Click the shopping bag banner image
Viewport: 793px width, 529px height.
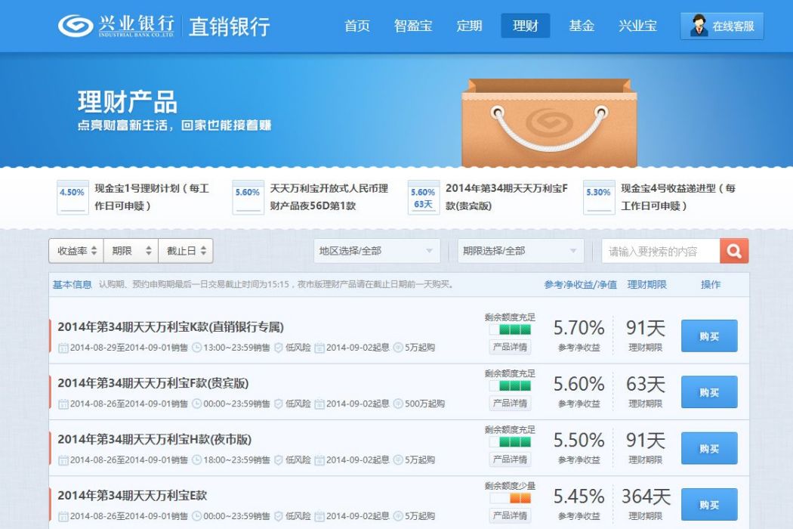pos(549,122)
